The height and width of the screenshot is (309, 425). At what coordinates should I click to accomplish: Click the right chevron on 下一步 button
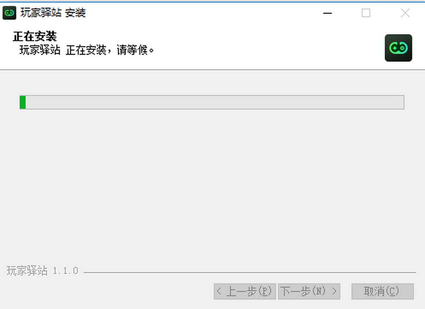pos(334,291)
